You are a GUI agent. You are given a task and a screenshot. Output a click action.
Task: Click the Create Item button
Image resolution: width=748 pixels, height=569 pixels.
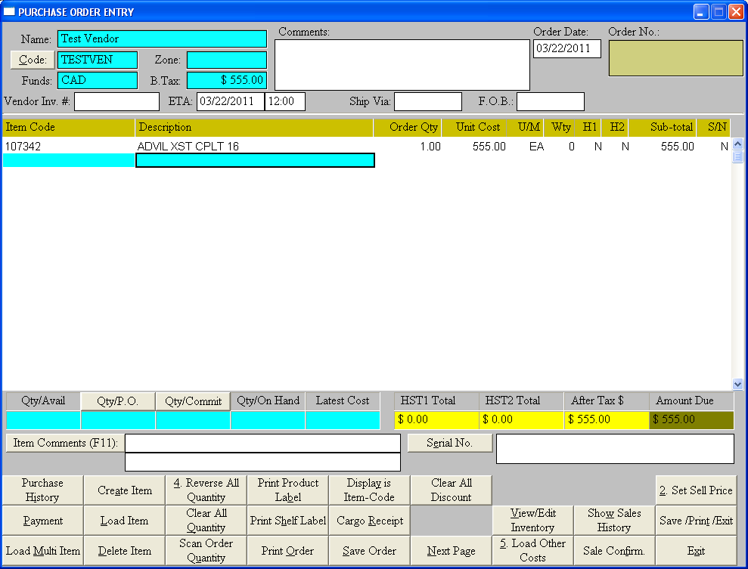coord(124,490)
